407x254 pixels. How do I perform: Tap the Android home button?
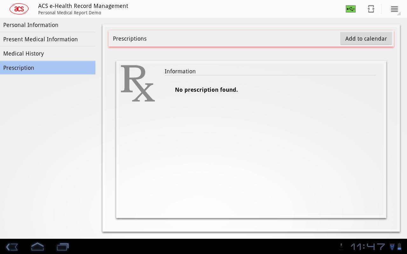pos(37,247)
